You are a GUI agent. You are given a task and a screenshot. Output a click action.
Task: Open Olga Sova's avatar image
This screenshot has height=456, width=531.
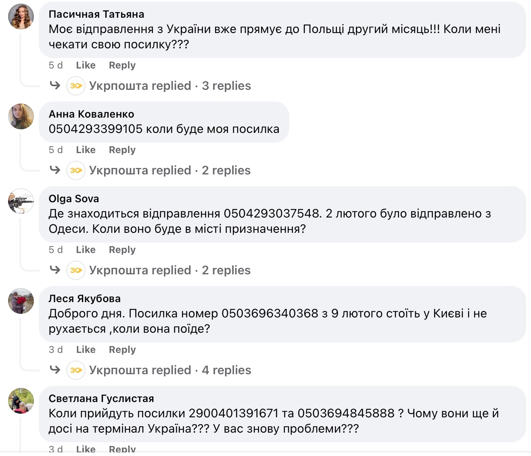point(21,201)
